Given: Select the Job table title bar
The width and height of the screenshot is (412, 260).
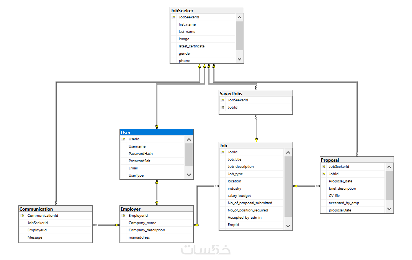Looking at the screenshot, I should [x=256, y=145].
